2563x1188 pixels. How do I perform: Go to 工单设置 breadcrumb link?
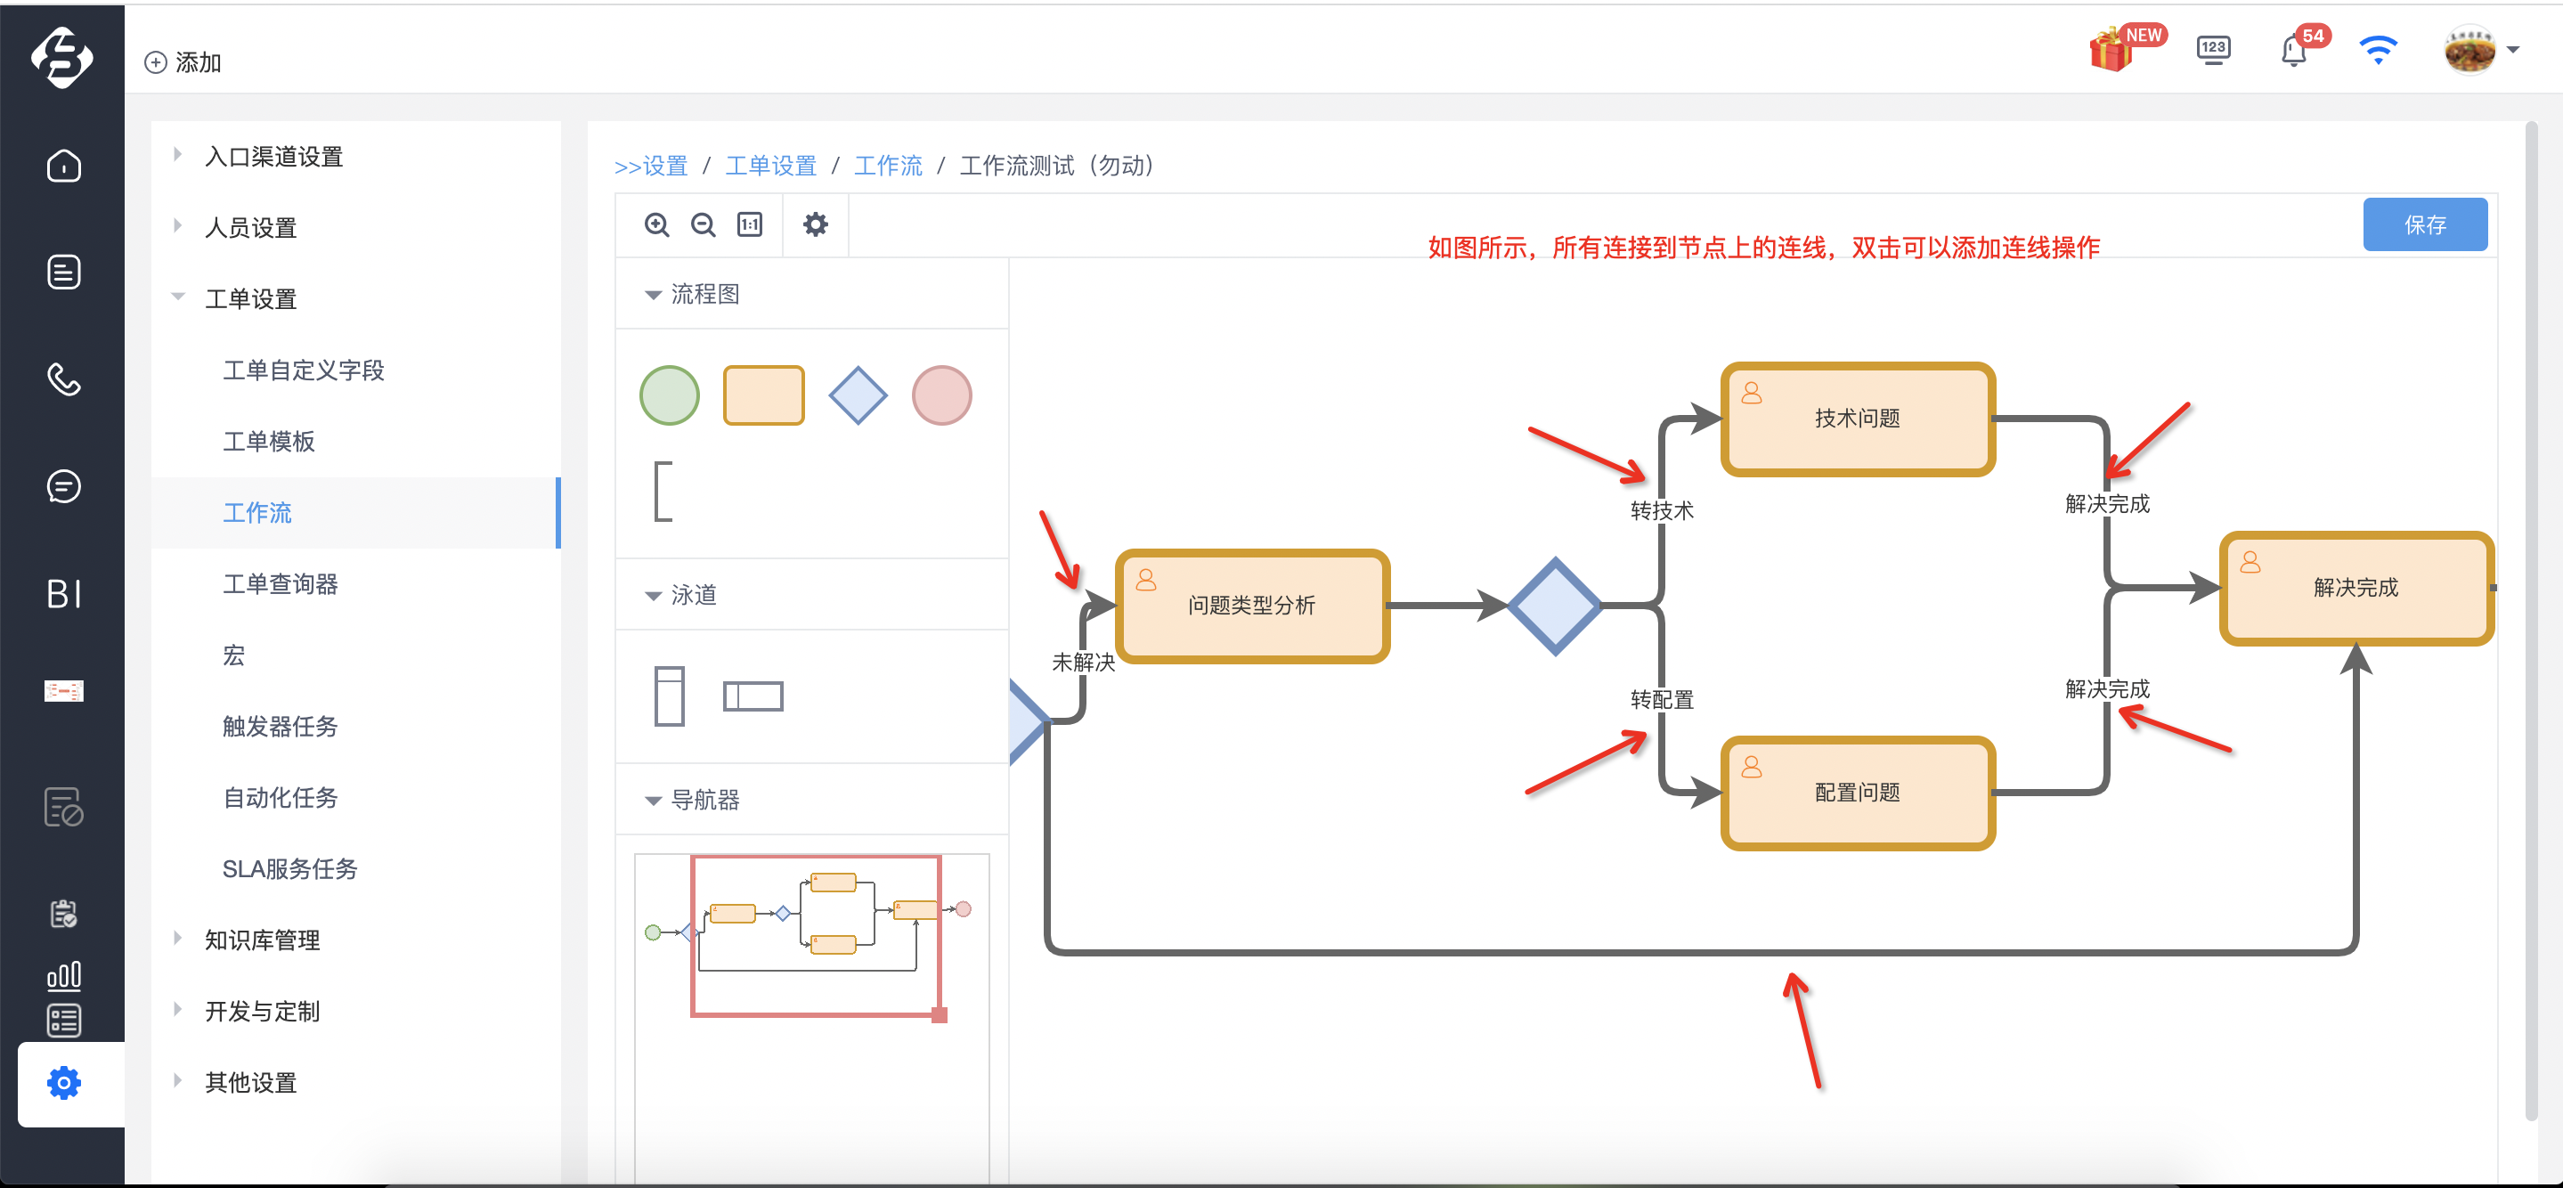tap(770, 167)
